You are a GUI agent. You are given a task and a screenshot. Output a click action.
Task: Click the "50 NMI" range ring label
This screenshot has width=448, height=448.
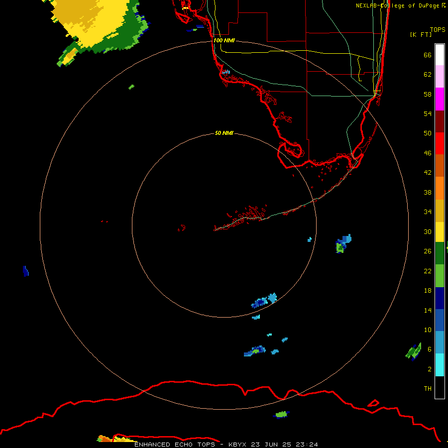224,133
